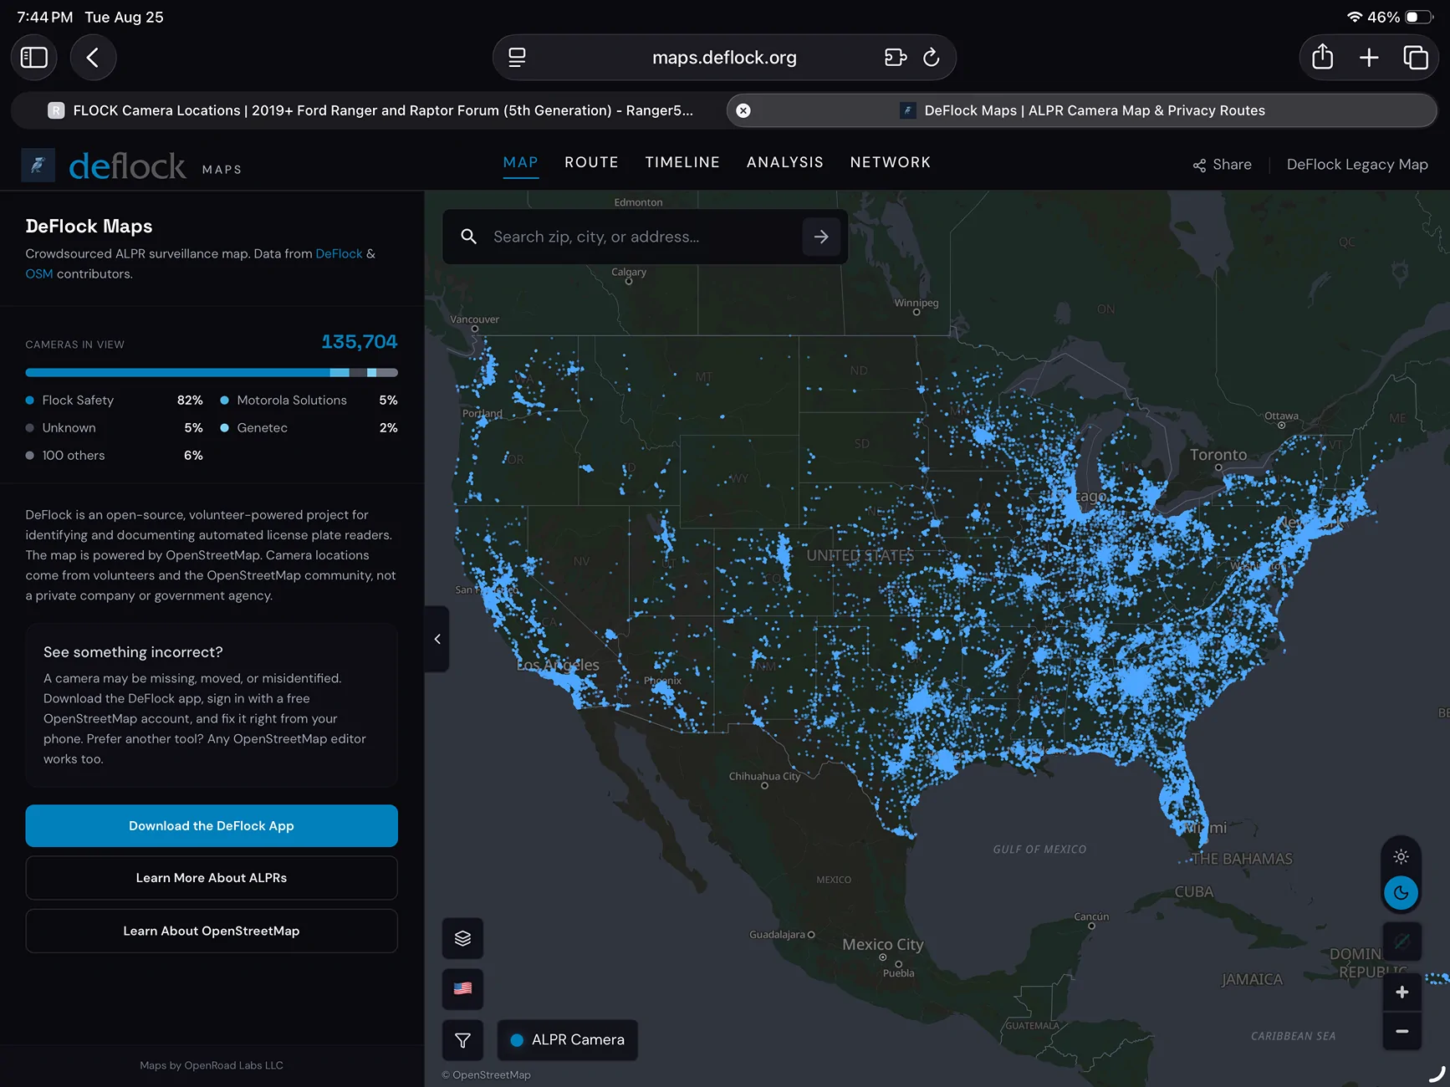The image size is (1450, 1087).
Task: Open the ROUTE tab
Action: point(591,162)
